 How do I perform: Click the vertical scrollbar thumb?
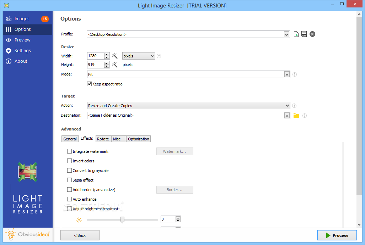[359, 106]
